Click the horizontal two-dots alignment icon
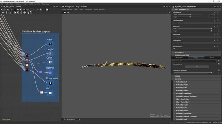 pos(3,13)
